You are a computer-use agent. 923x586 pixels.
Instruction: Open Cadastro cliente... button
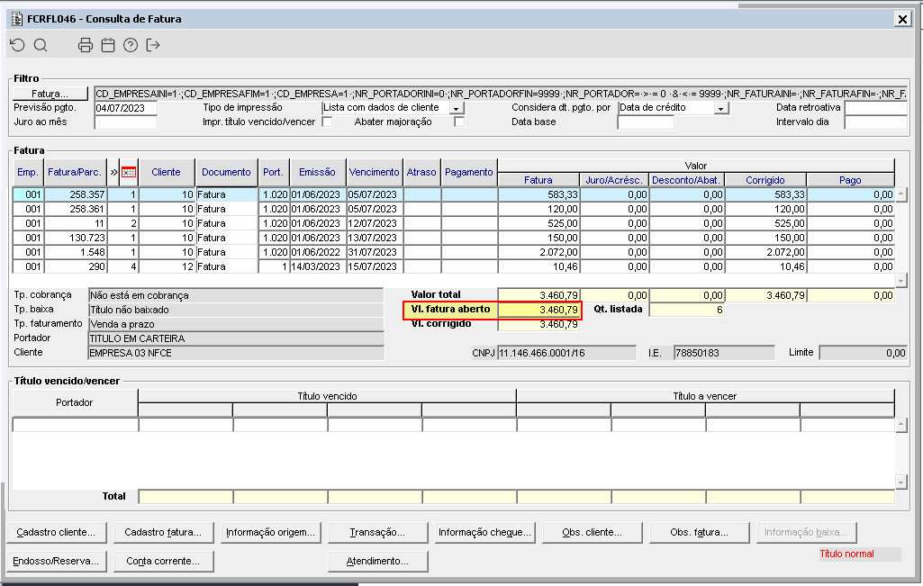[x=56, y=532]
